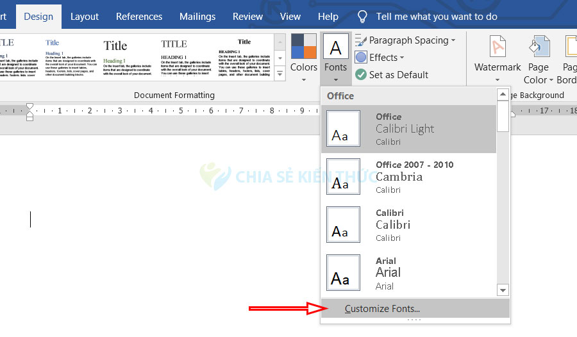Image resolution: width=577 pixels, height=337 pixels.
Task: Click Set as Default button
Action: tap(392, 75)
